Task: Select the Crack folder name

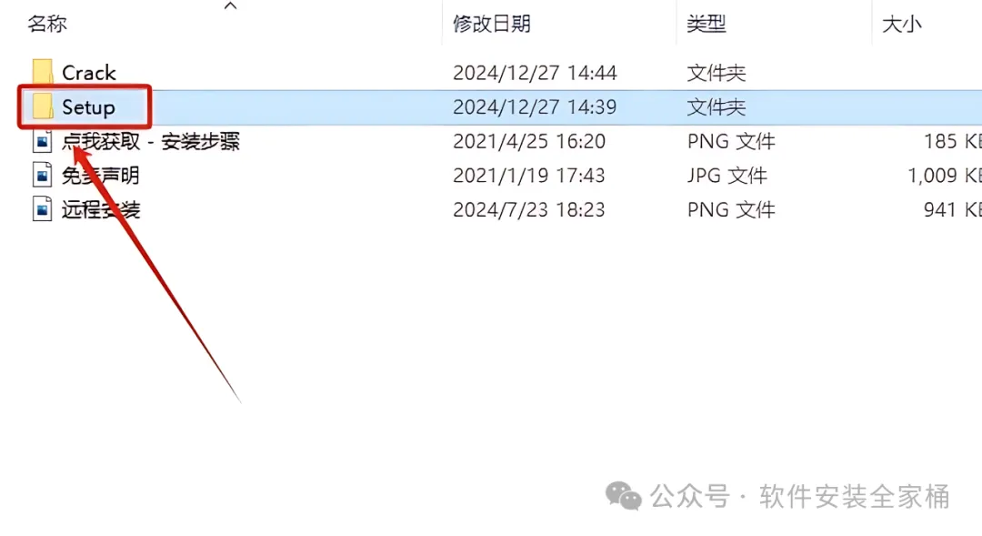Action: (89, 73)
